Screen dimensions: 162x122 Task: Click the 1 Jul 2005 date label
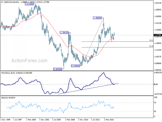tap(56, 120)
